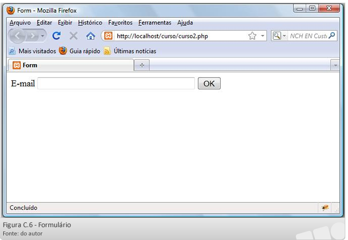
Task: Open the Editar menu
Action: (x=45, y=22)
